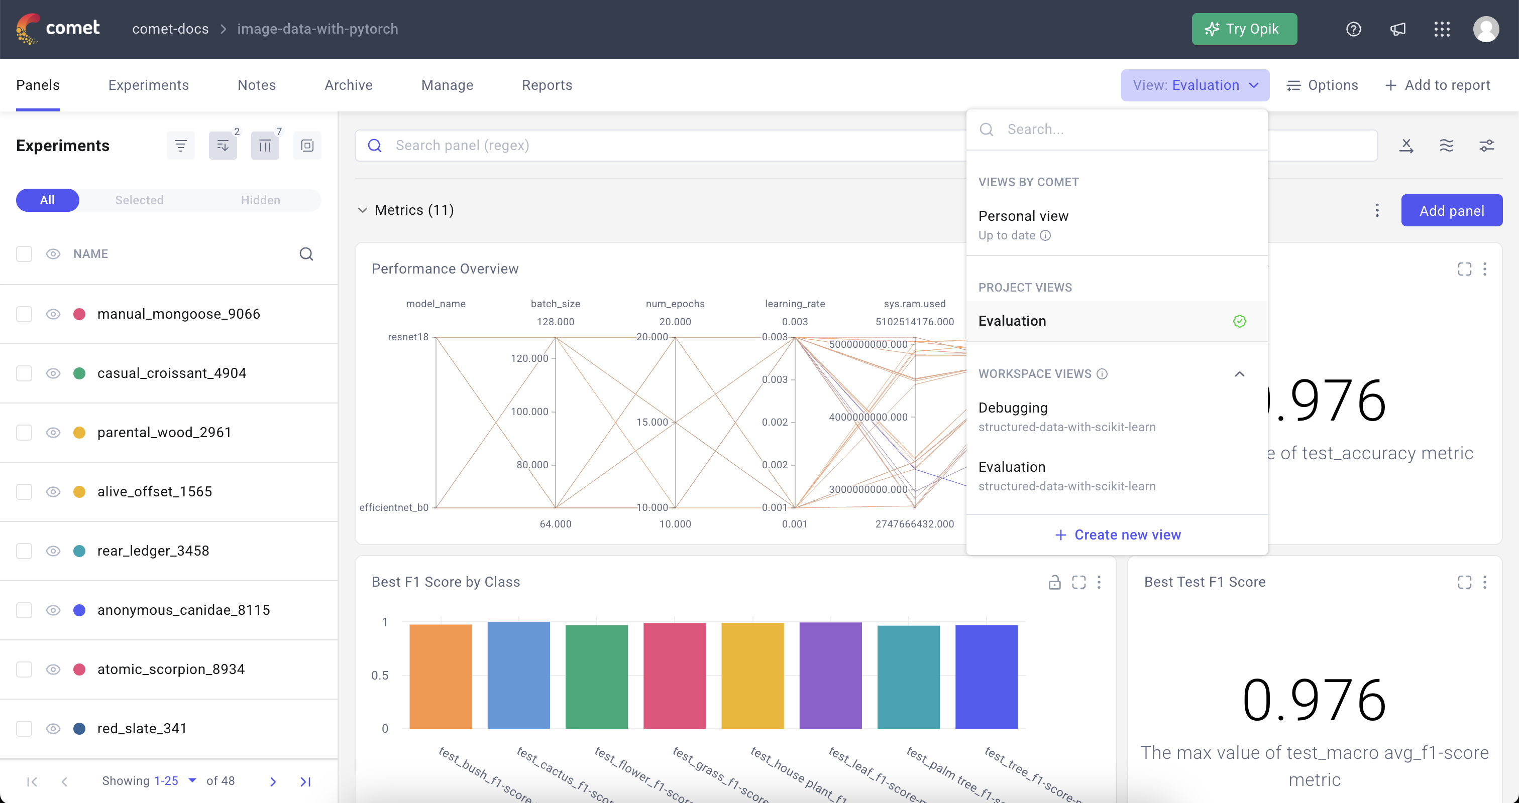
Task: Open the columns icon showing badge 7
Action: pos(265,145)
